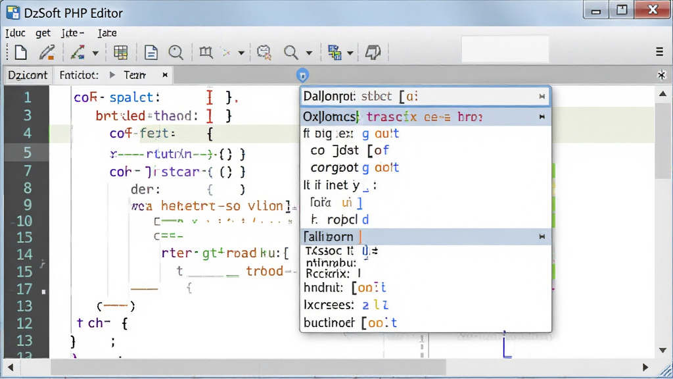The height and width of the screenshot is (379, 673).
Task: Click the vertical scrollbar thumb
Action: pyautogui.click(x=662, y=142)
